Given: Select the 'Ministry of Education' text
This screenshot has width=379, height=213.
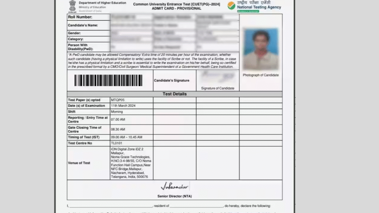Looking at the screenshot, I should coord(92,7).
